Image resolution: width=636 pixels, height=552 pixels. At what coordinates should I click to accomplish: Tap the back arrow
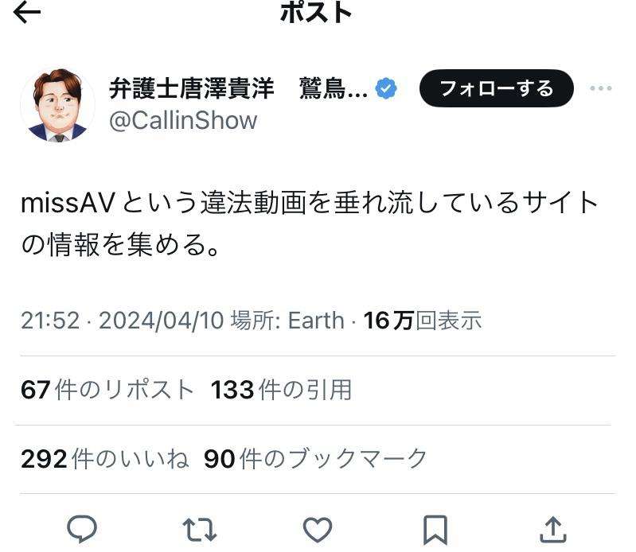pos(27,12)
